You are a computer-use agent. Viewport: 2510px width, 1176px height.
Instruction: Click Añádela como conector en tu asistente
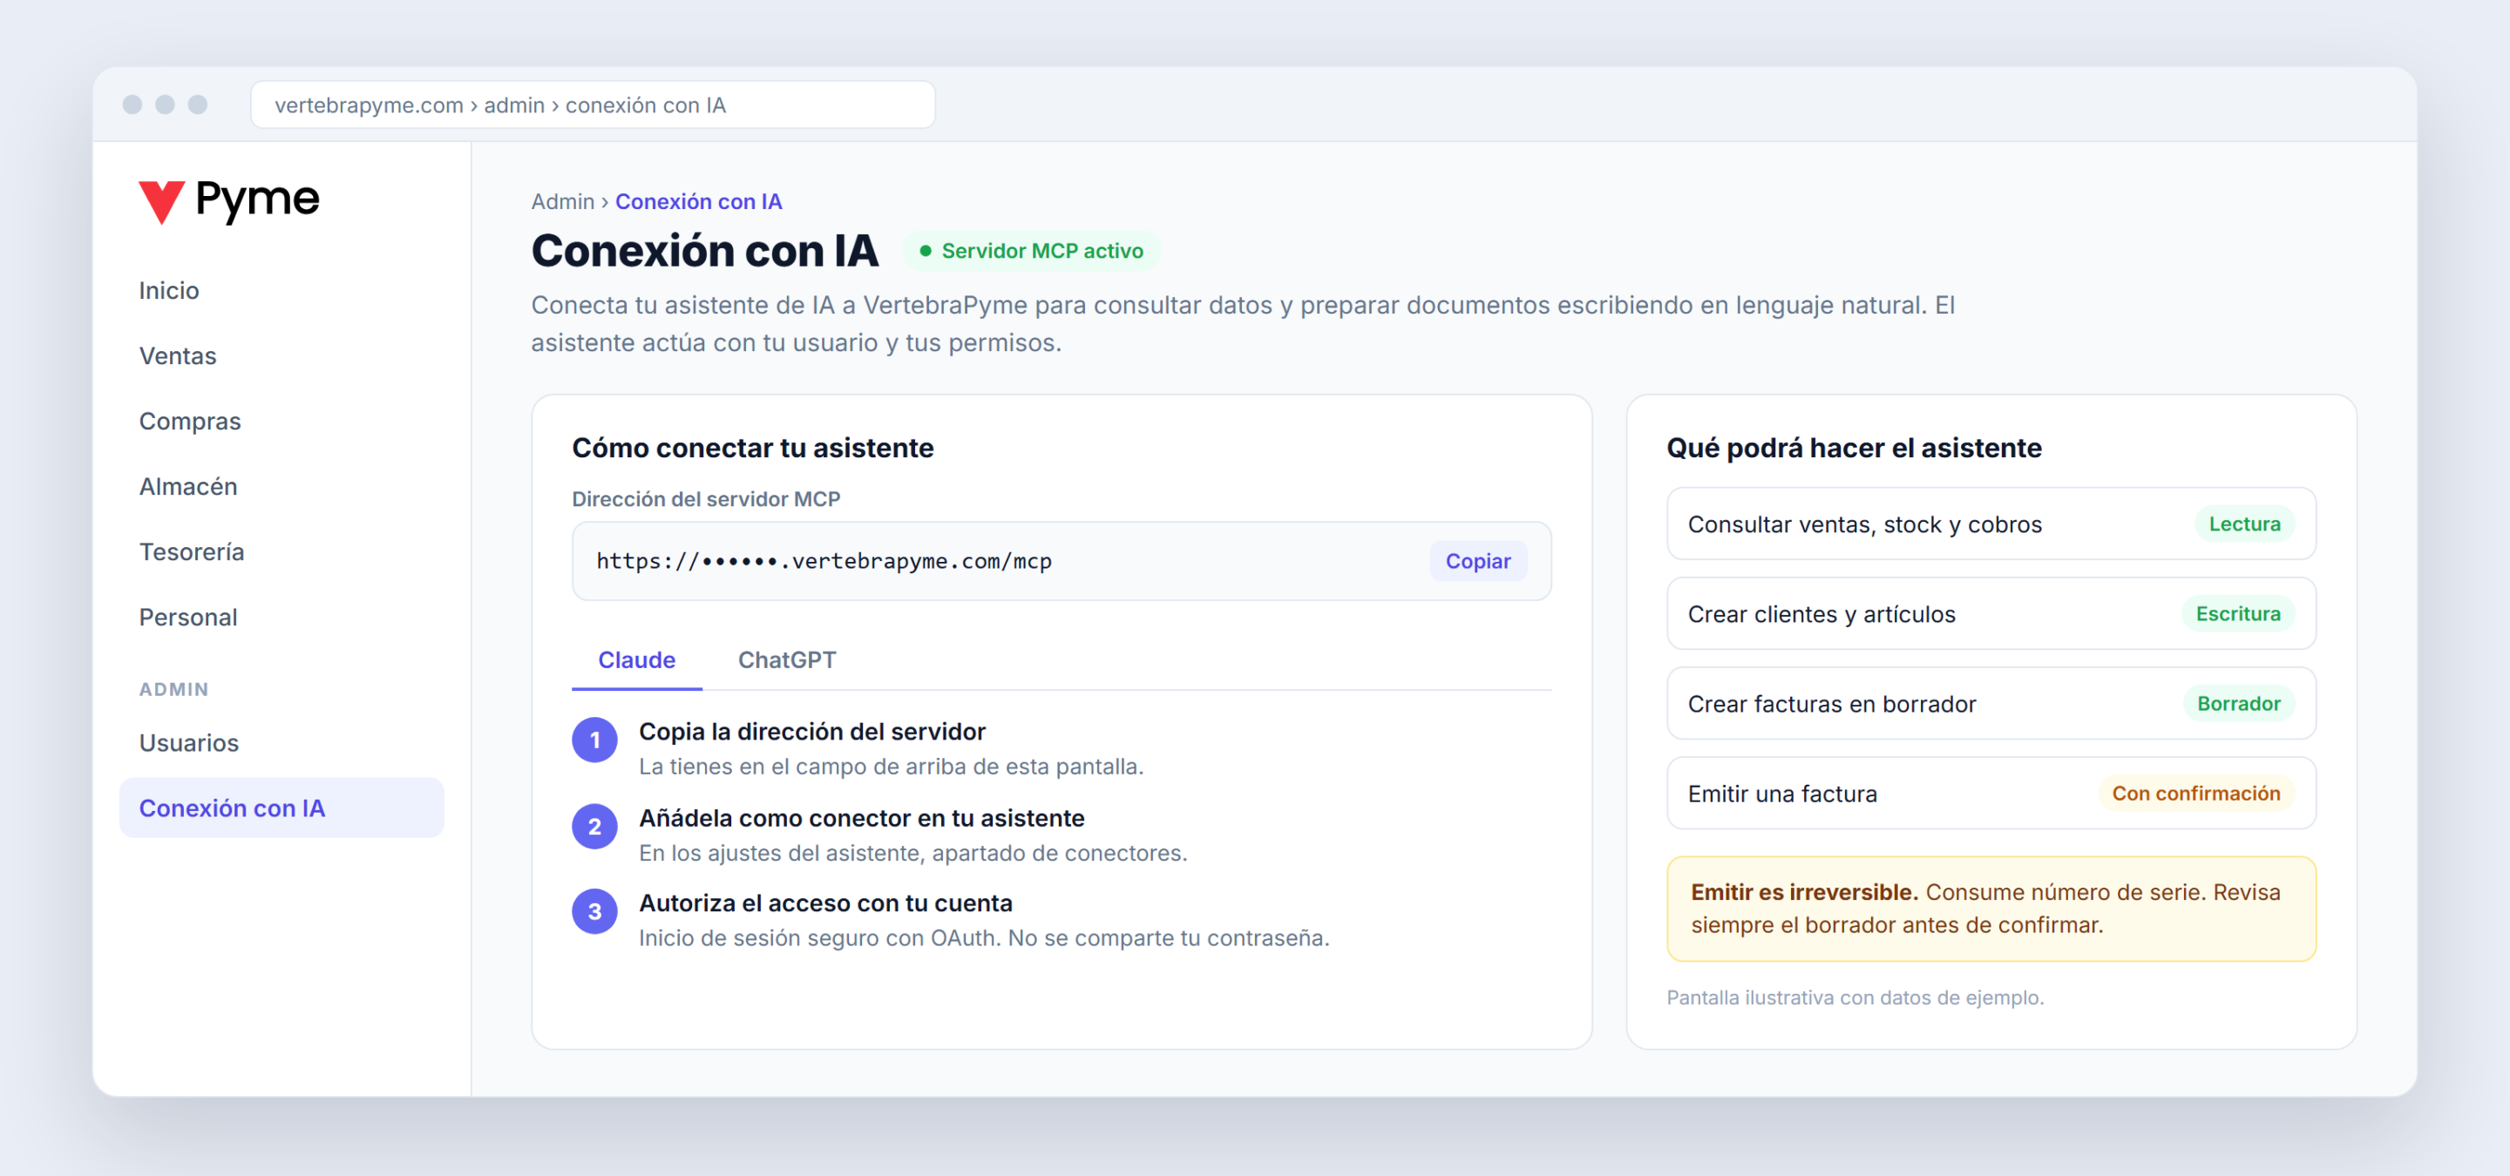(x=861, y=818)
